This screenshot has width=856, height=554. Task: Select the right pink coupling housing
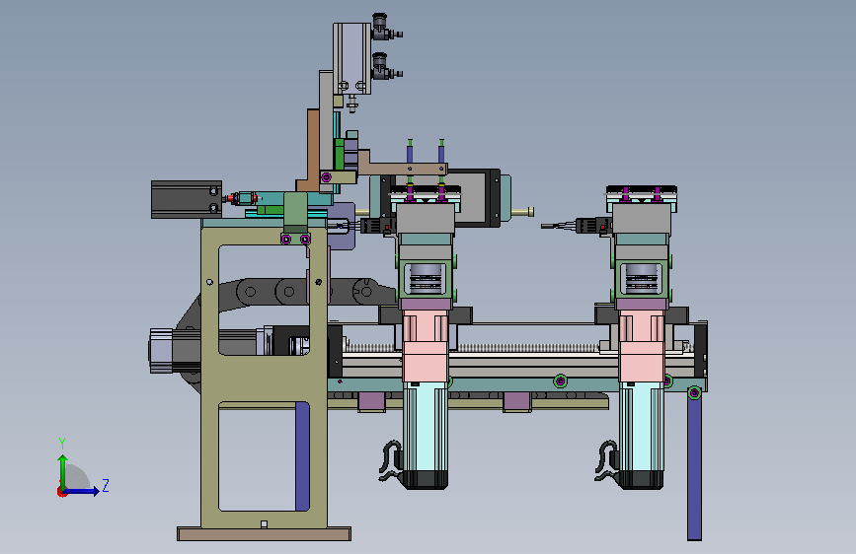(x=642, y=347)
